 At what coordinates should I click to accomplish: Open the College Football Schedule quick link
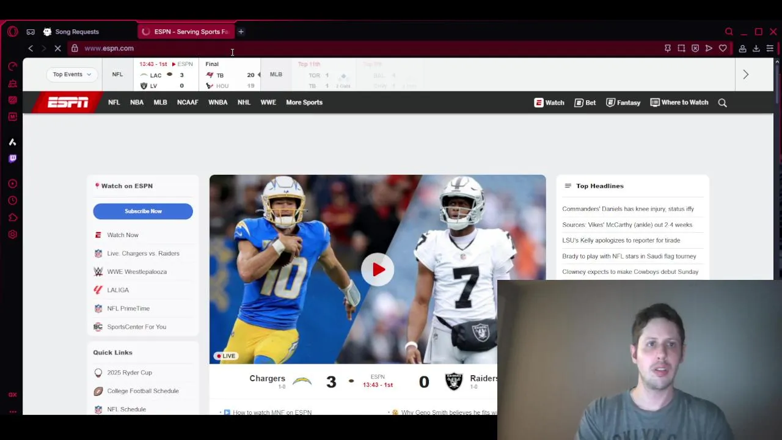(143, 391)
